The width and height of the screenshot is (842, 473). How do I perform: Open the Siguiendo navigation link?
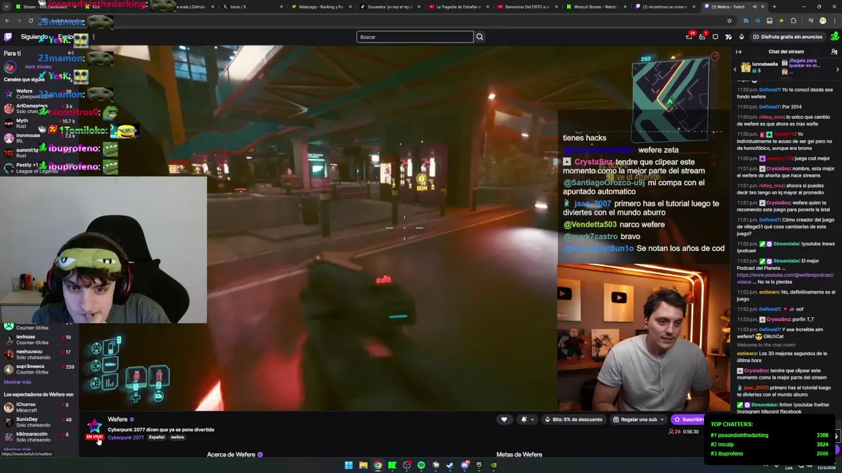(x=34, y=37)
